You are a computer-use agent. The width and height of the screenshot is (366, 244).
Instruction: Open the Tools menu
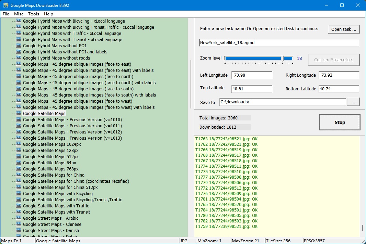point(34,14)
